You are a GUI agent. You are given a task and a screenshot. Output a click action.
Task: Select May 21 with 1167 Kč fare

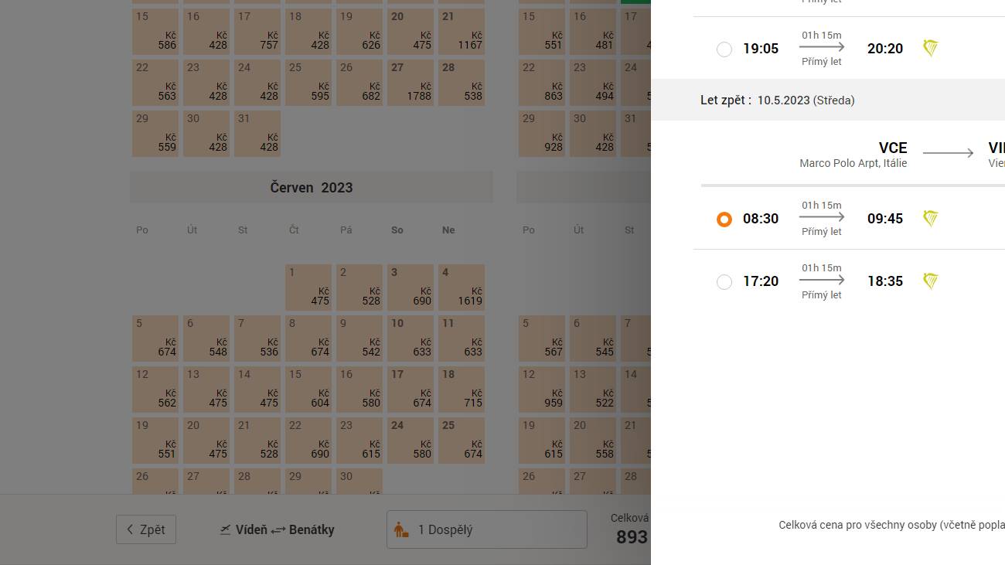click(x=462, y=32)
